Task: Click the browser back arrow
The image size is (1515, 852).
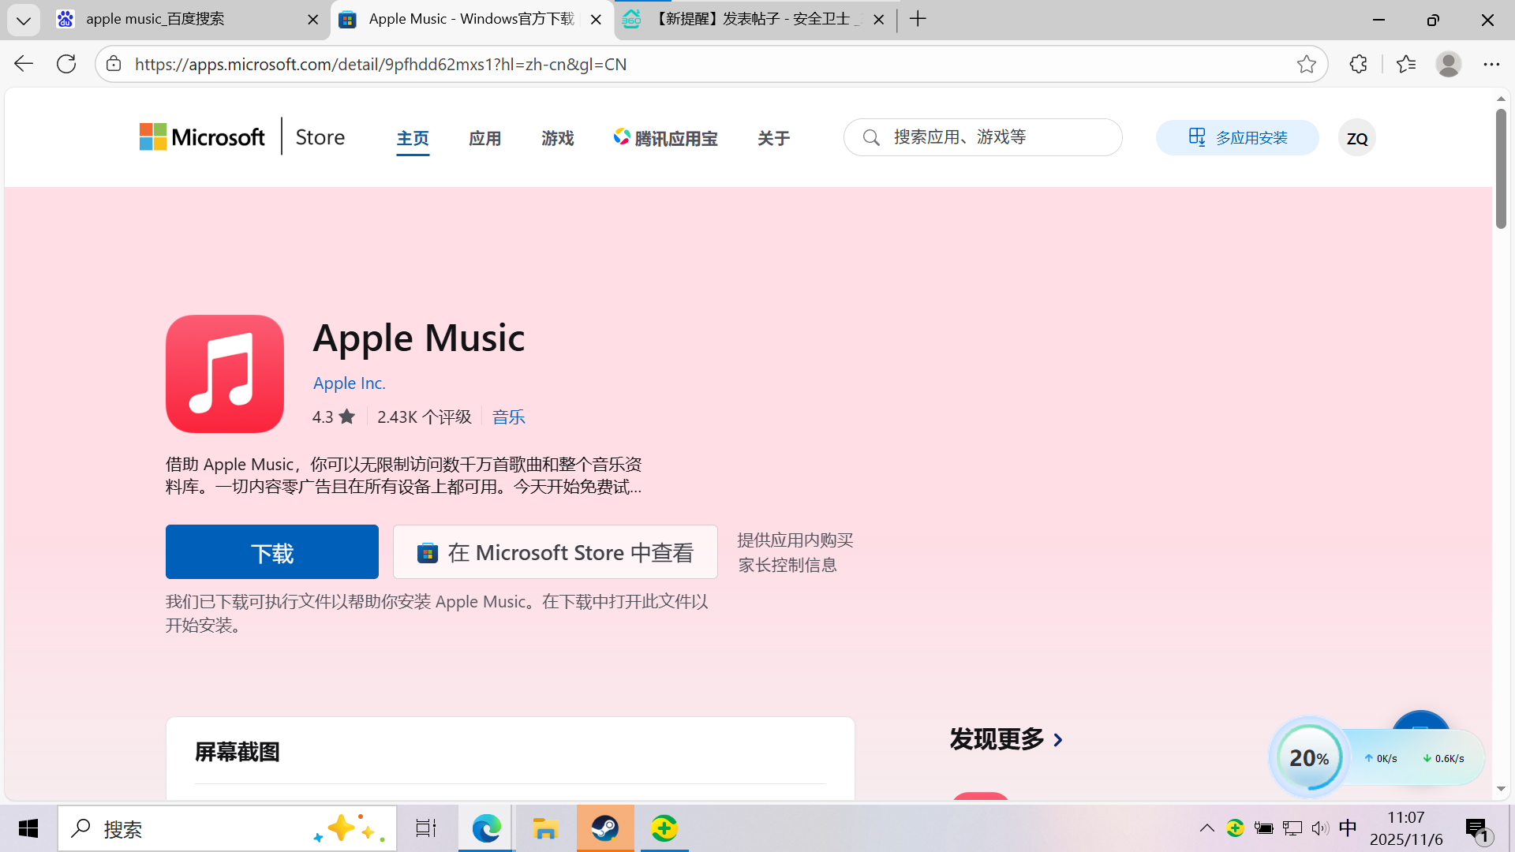Action: [24, 64]
